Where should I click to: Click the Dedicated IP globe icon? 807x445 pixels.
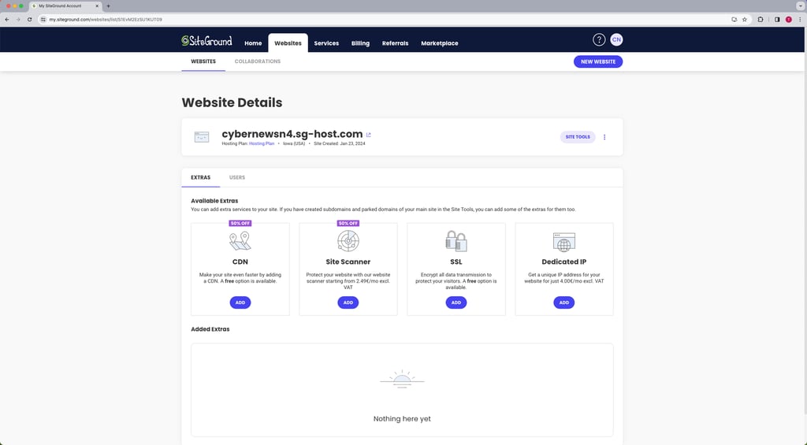click(564, 242)
